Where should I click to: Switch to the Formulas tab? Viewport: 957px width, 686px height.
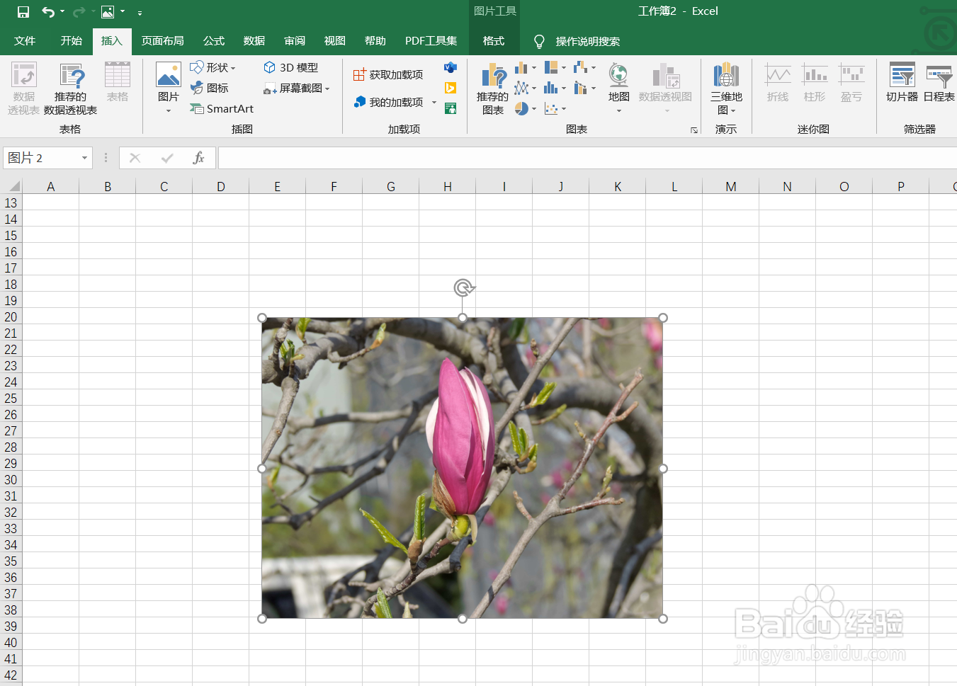point(214,41)
